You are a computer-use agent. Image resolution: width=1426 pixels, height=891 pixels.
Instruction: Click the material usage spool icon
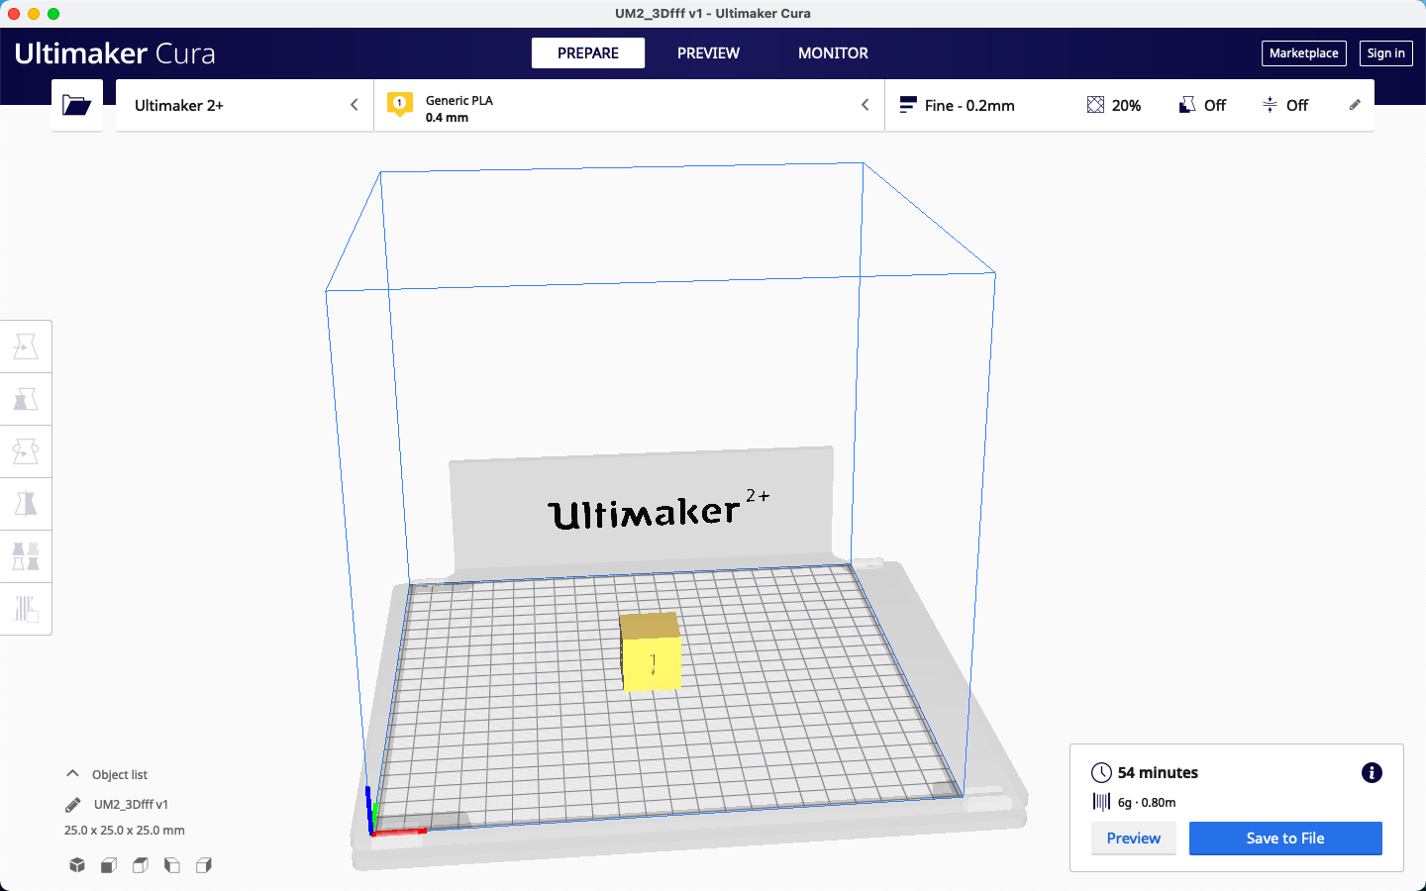click(x=1101, y=802)
